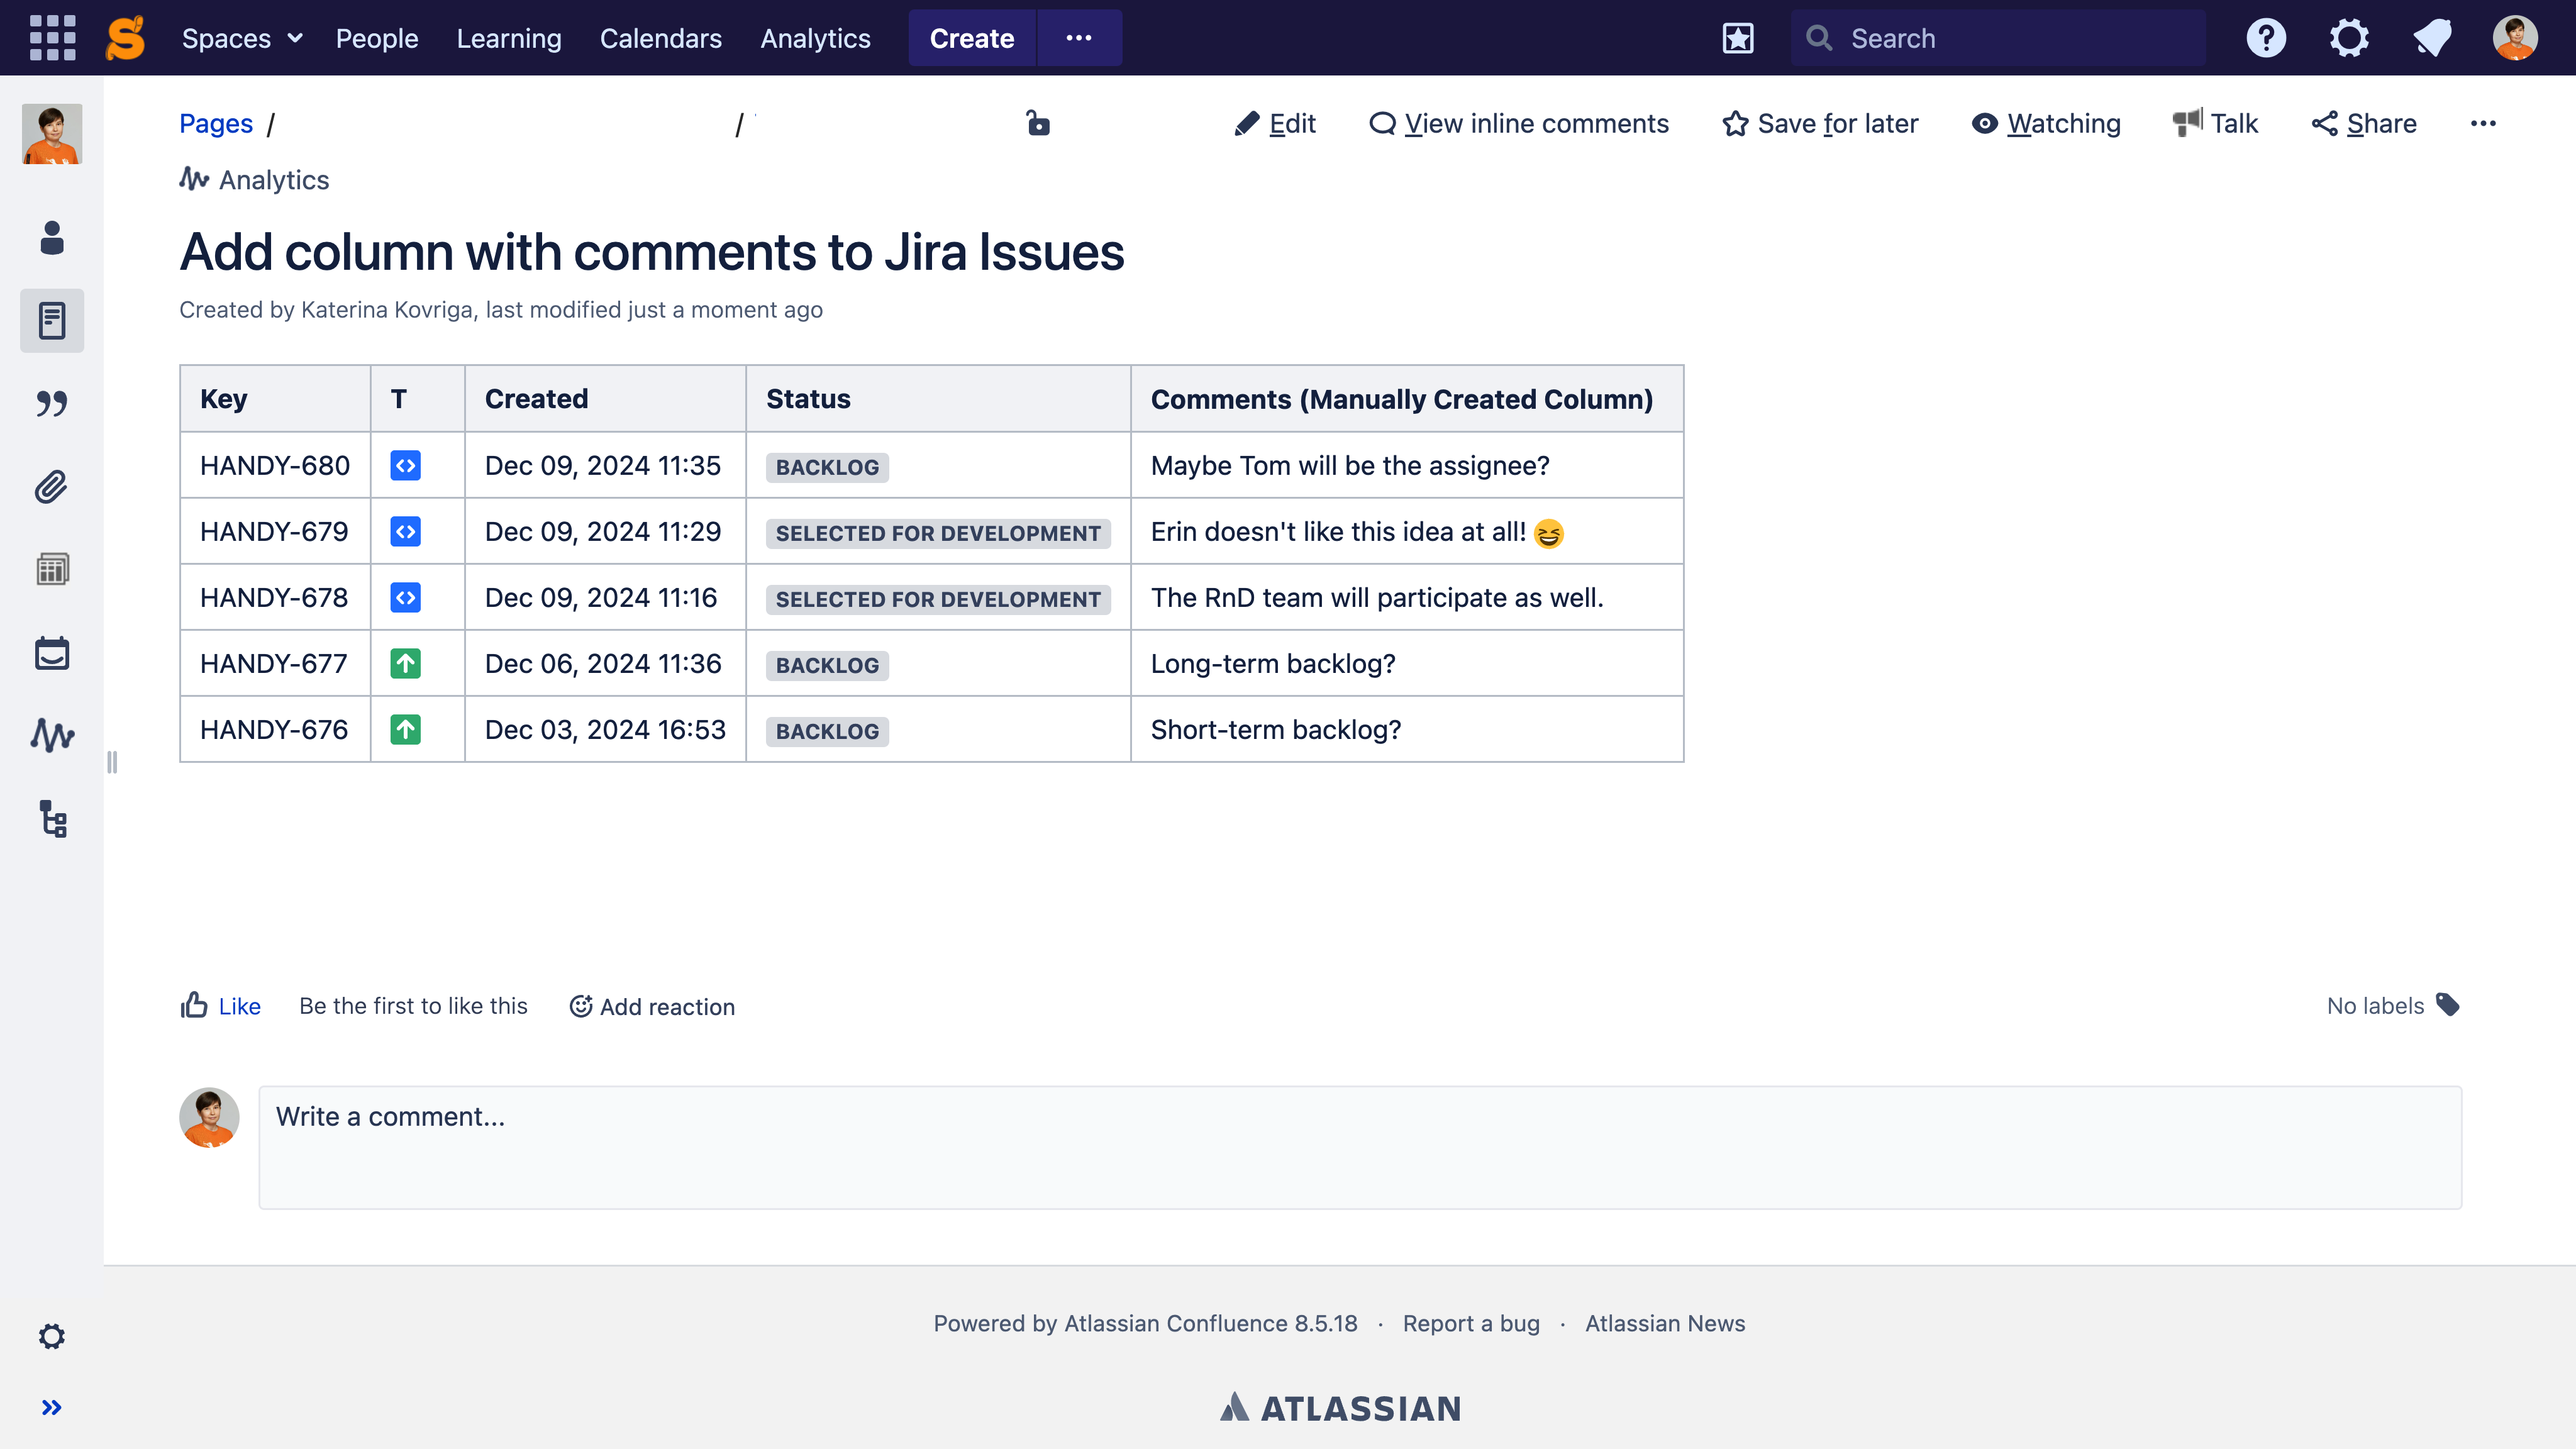Screen dimensions: 2576x1449
Task: Open the blog quotes icon in sidebar
Action: coord(52,403)
